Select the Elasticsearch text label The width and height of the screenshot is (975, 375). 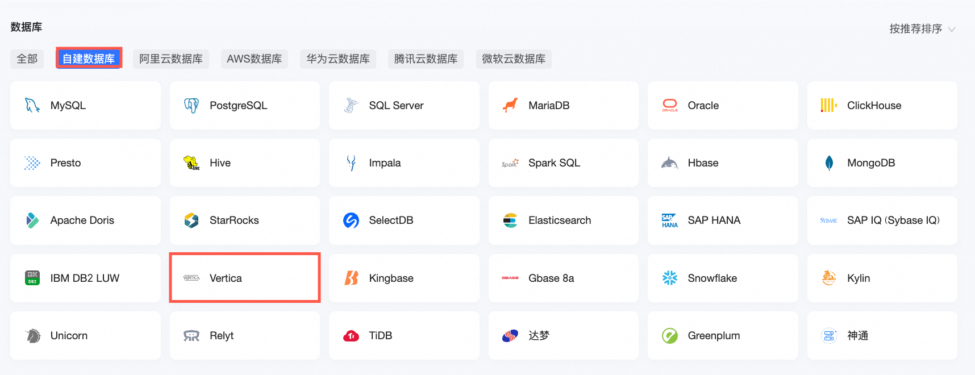560,220
